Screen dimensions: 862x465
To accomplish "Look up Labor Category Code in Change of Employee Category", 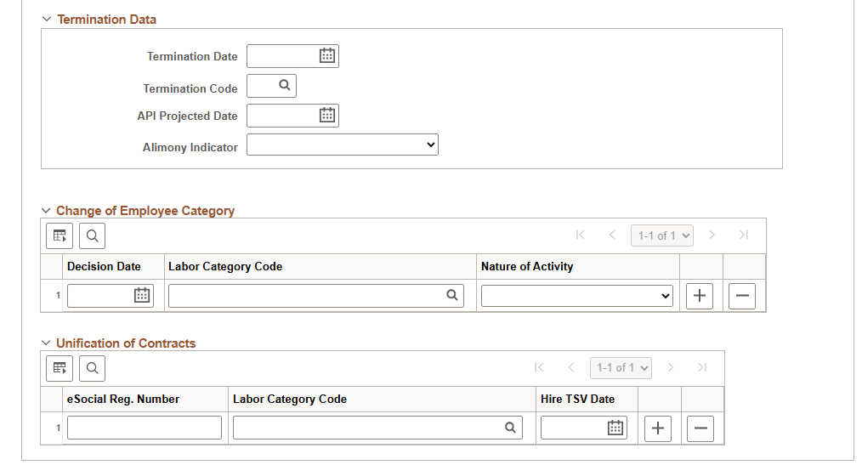I will tap(452, 295).
